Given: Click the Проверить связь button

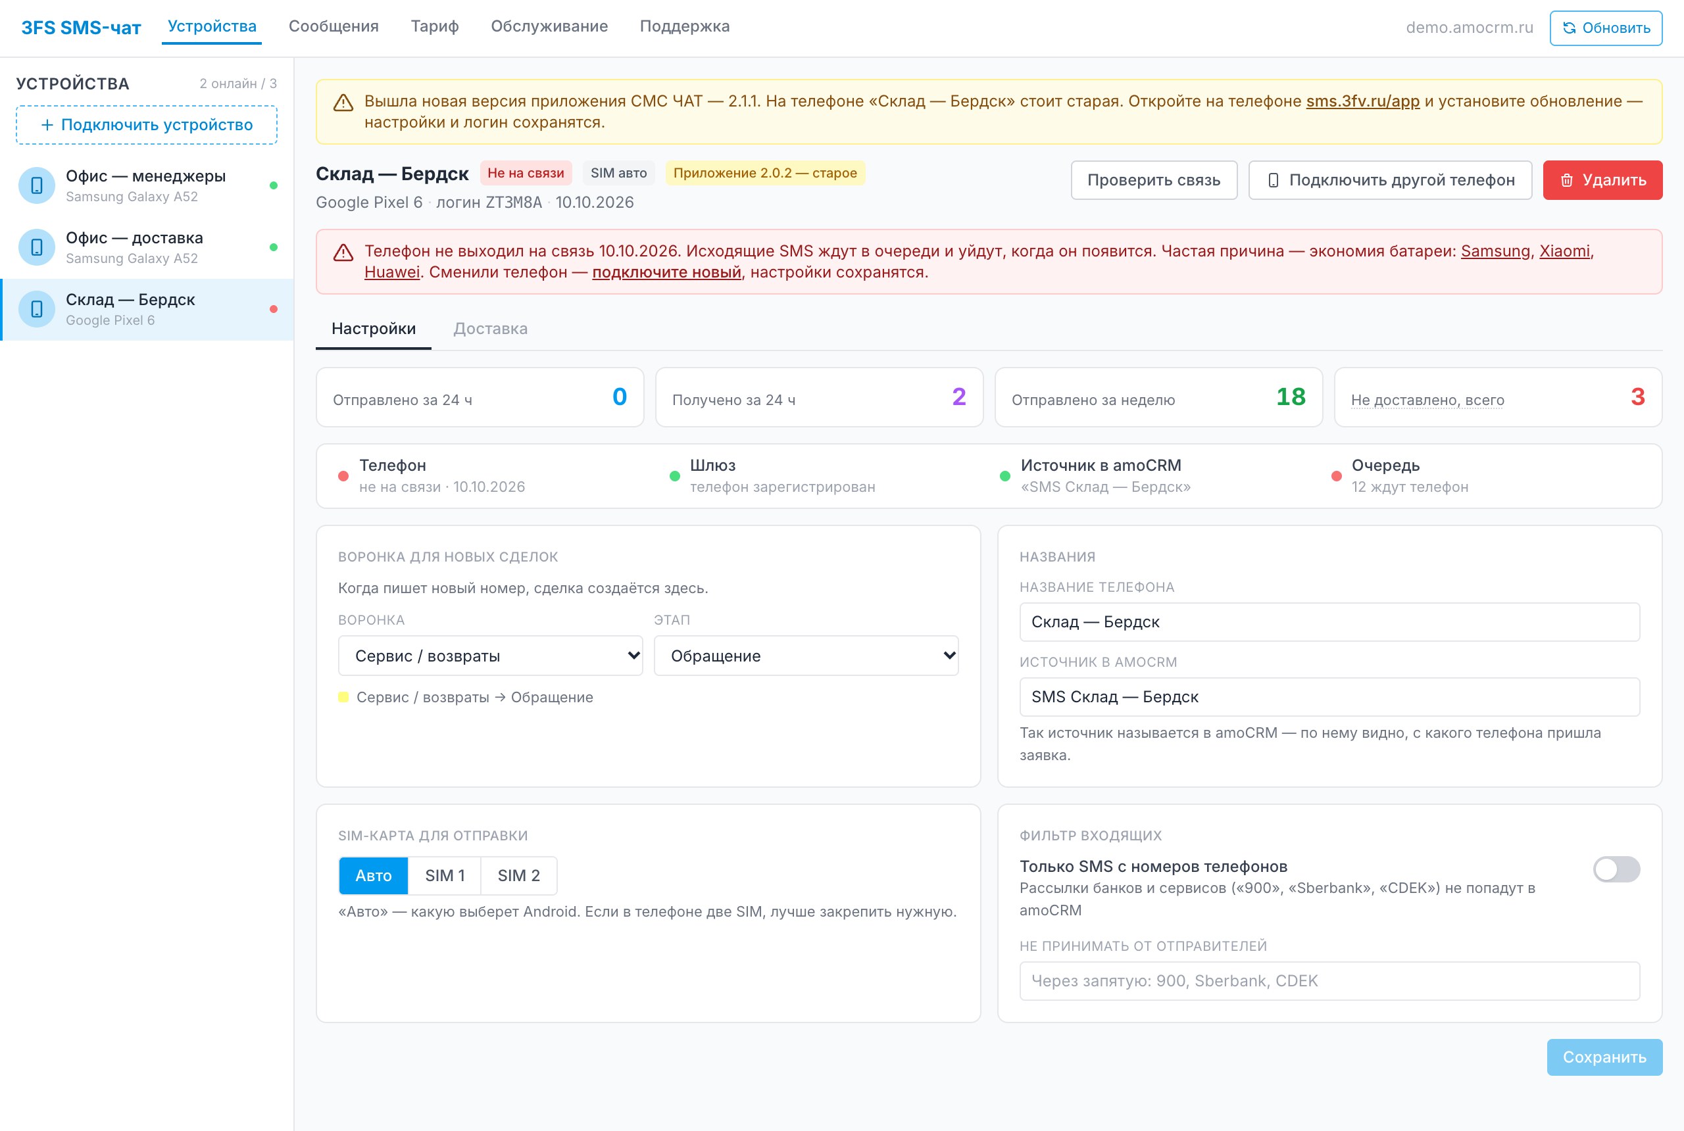Looking at the screenshot, I should click(1154, 180).
